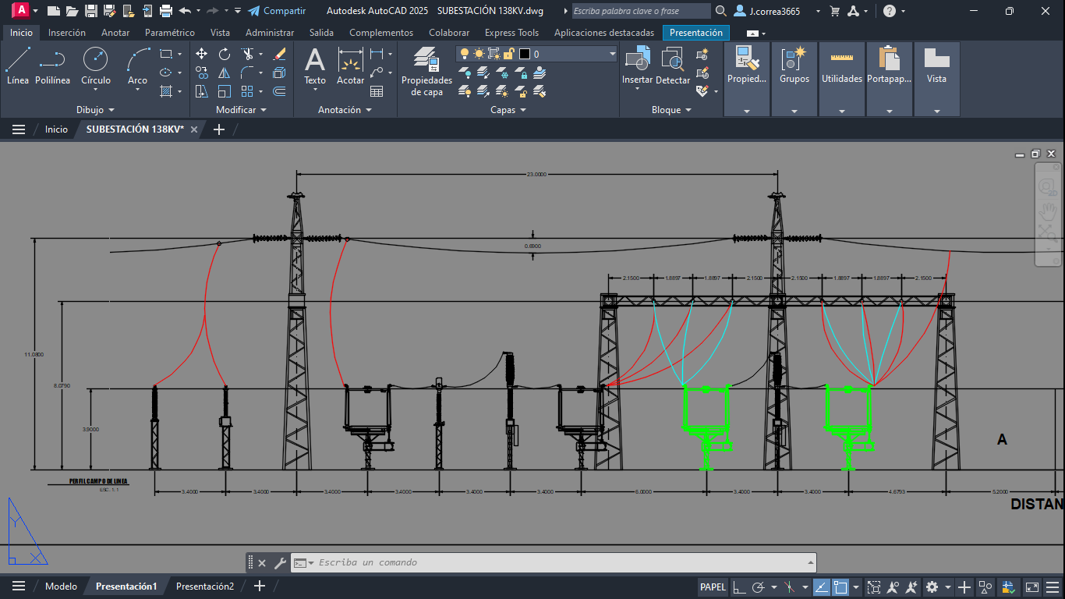Click the black layer color swatch
Image resolution: width=1065 pixels, height=599 pixels.
pyautogui.click(x=525, y=54)
